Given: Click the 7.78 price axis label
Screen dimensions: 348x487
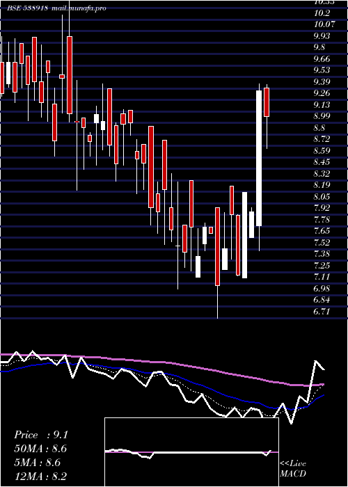Looking at the screenshot, I should (x=322, y=220).
